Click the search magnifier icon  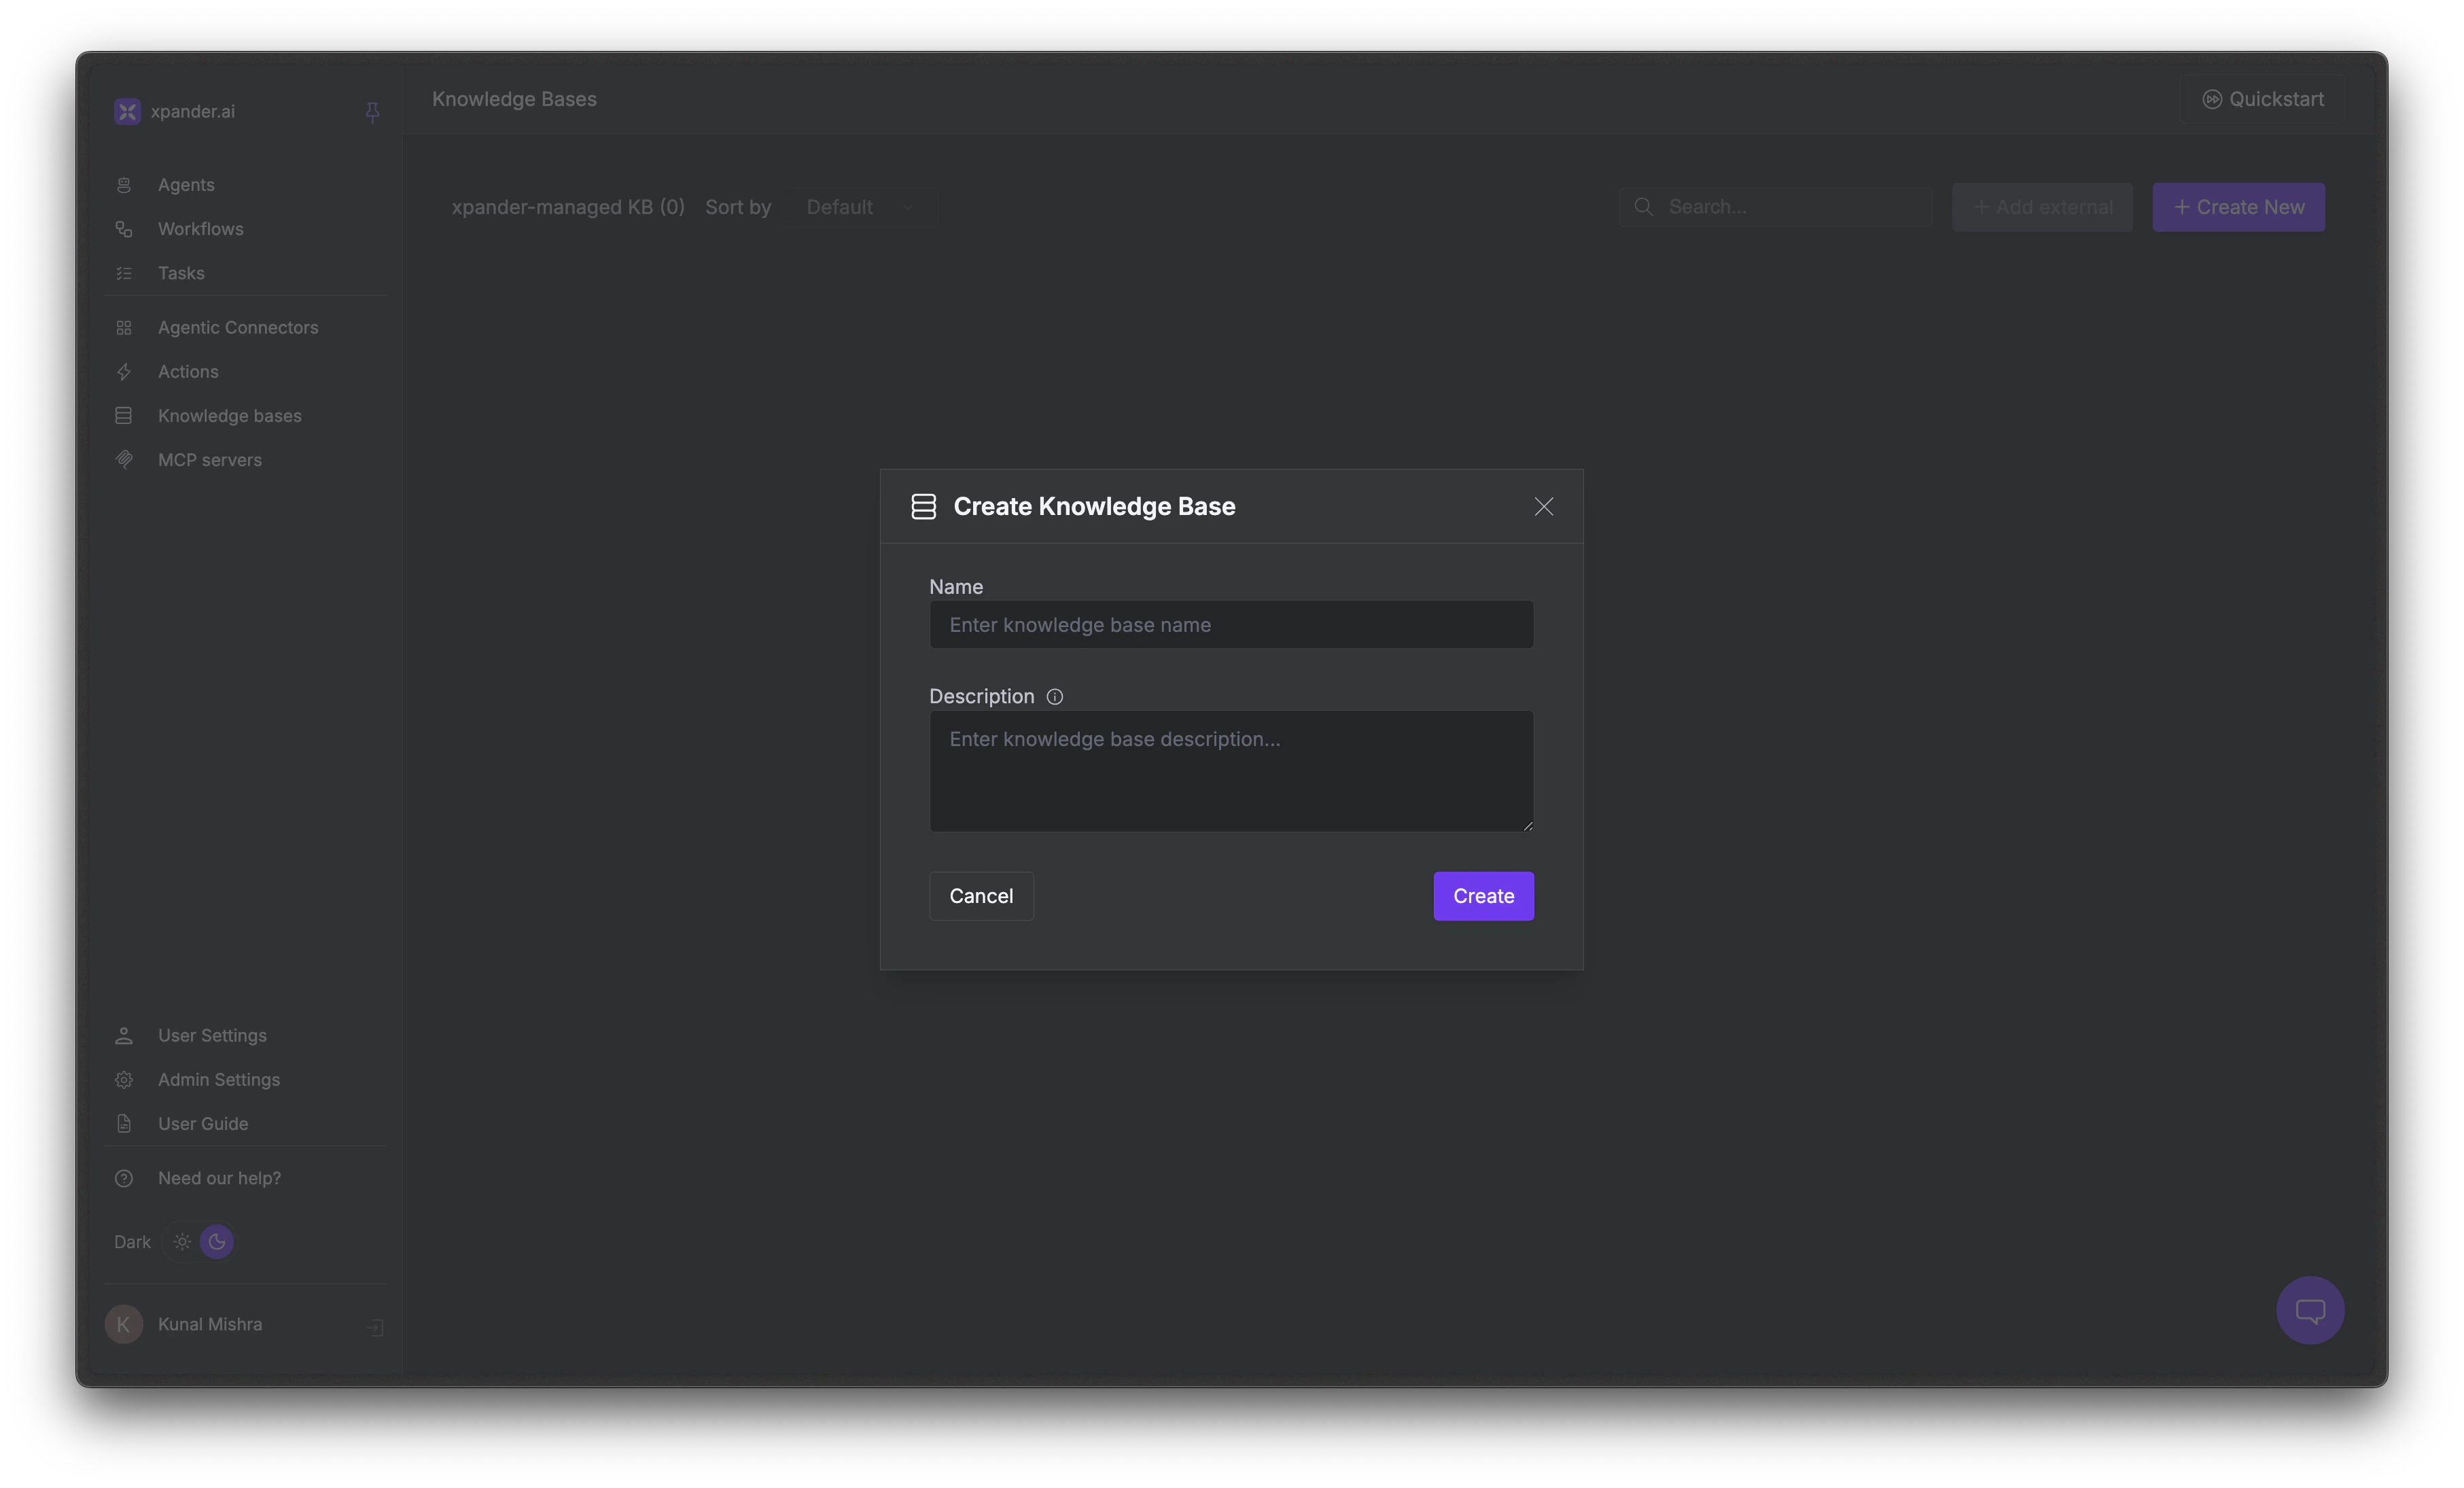coord(1643,206)
